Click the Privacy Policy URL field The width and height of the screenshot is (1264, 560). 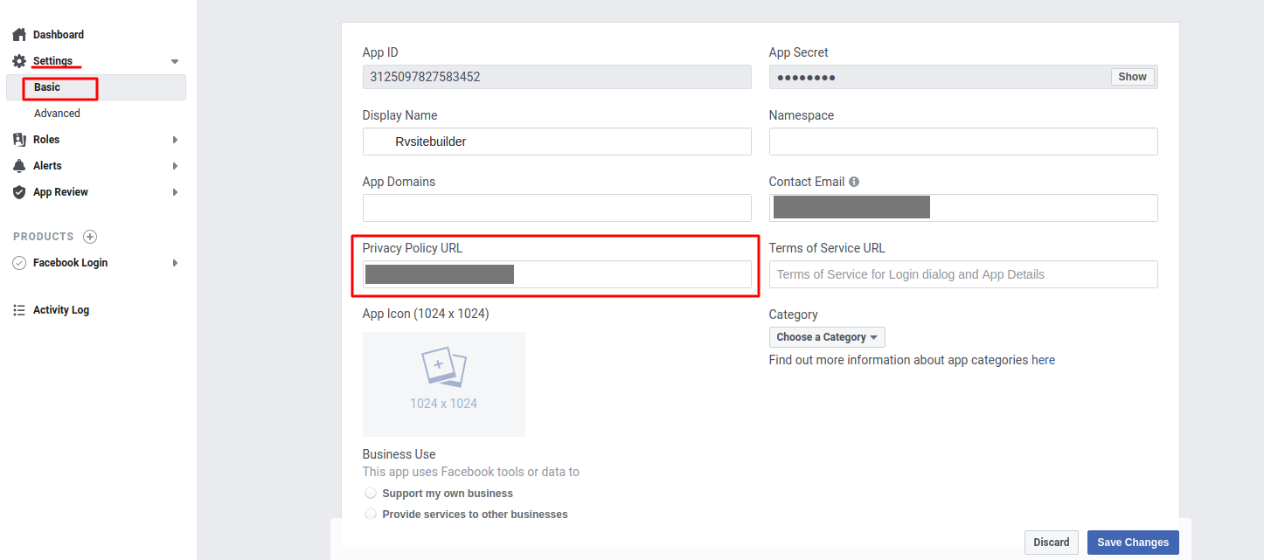[557, 274]
